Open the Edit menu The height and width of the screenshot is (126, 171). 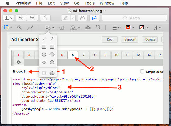tap(51, 3)
